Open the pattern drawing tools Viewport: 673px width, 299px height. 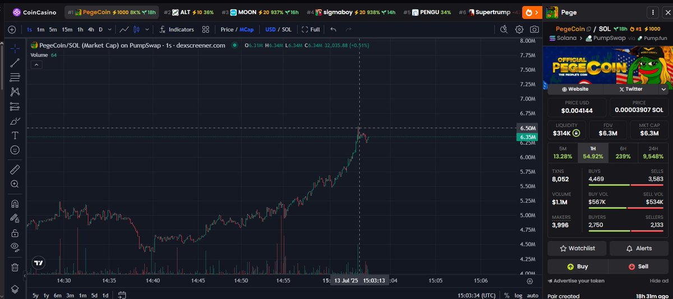coord(15,91)
